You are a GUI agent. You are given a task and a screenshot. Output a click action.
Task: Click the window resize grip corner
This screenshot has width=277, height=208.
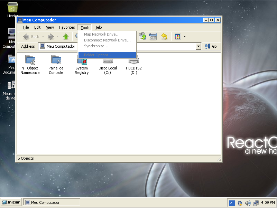(x=219, y=159)
